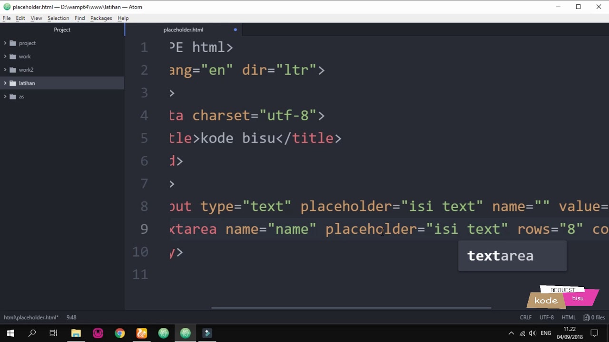Show hidden system tray icons
Screen dimensions: 609x342
(511, 333)
